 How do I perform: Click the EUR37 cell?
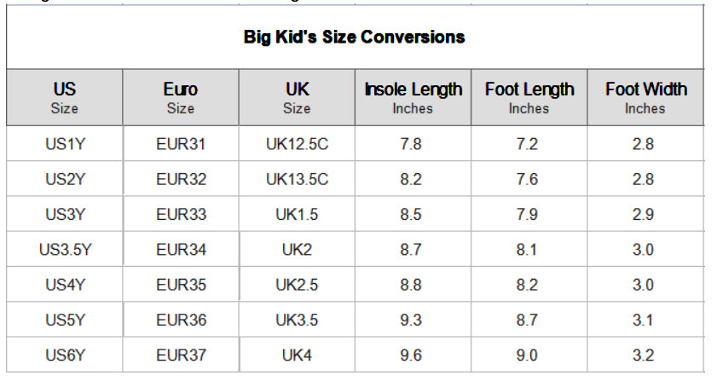pos(181,355)
